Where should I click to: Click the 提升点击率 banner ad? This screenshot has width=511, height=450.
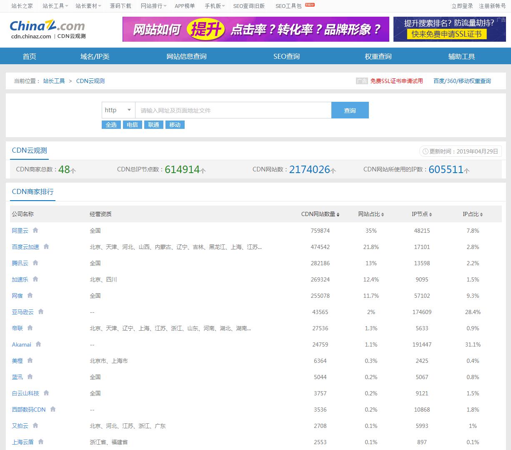pos(256,29)
